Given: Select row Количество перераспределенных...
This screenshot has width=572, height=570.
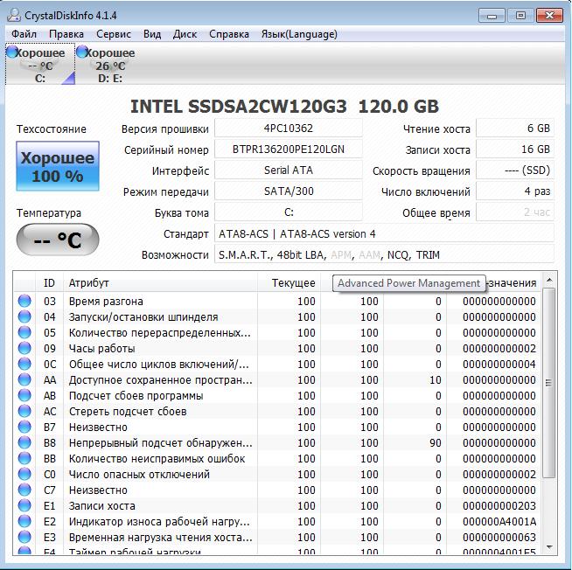Looking at the screenshot, I should [x=277, y=332].
